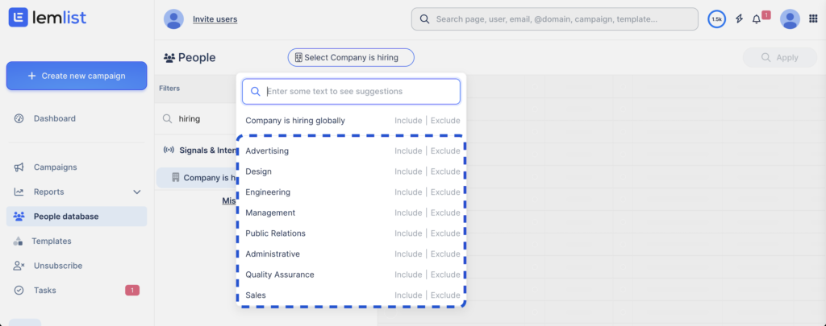826x326 pixels.
Task: Click the lightning bolt icon
Action: pos(739,19)
